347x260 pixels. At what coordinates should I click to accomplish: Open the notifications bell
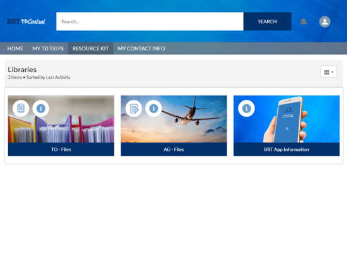[304, 21]
